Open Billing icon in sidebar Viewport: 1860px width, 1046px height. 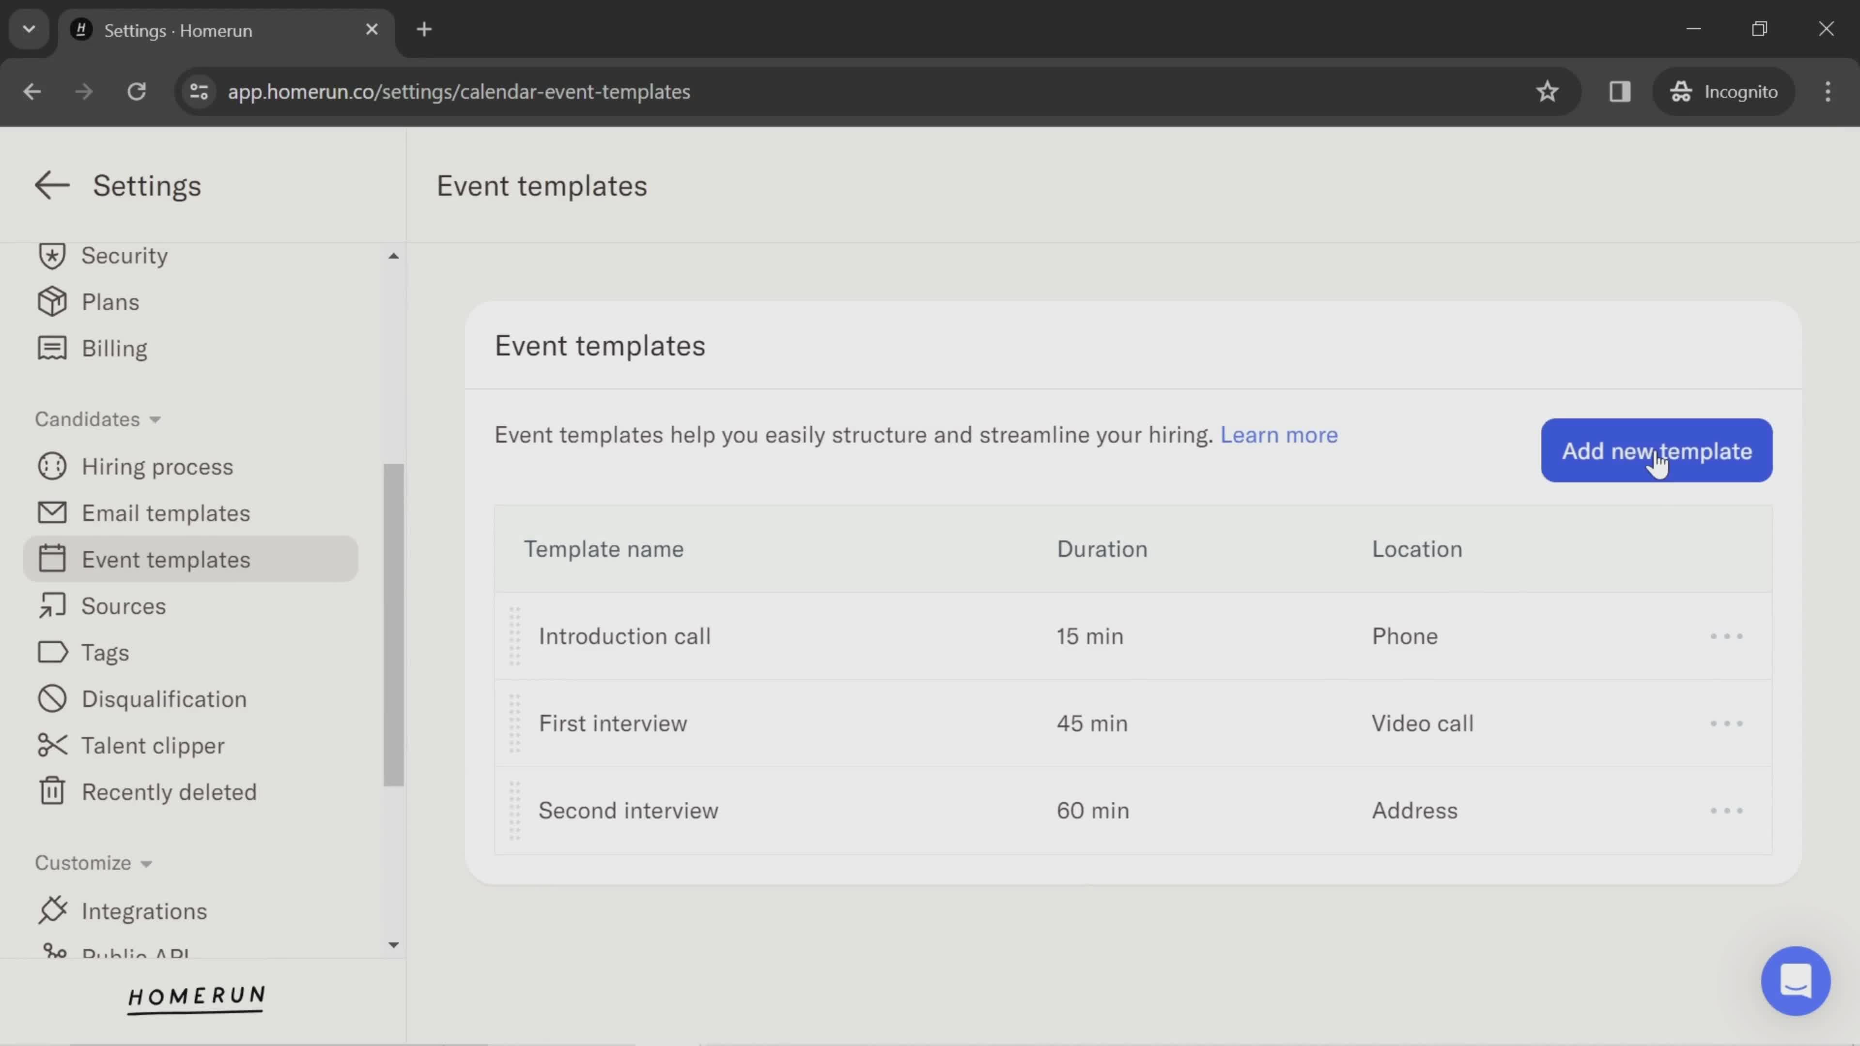point(52,348)
